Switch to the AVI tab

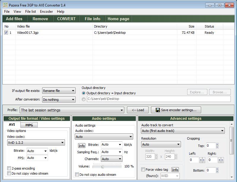(12, 124)
